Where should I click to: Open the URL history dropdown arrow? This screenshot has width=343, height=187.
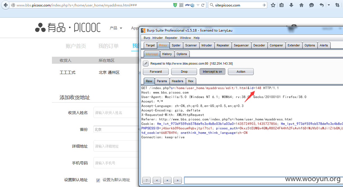198,5
